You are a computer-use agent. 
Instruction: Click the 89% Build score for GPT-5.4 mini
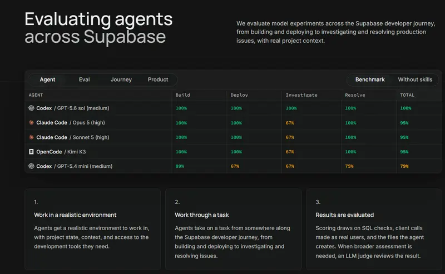pos(180,166)
